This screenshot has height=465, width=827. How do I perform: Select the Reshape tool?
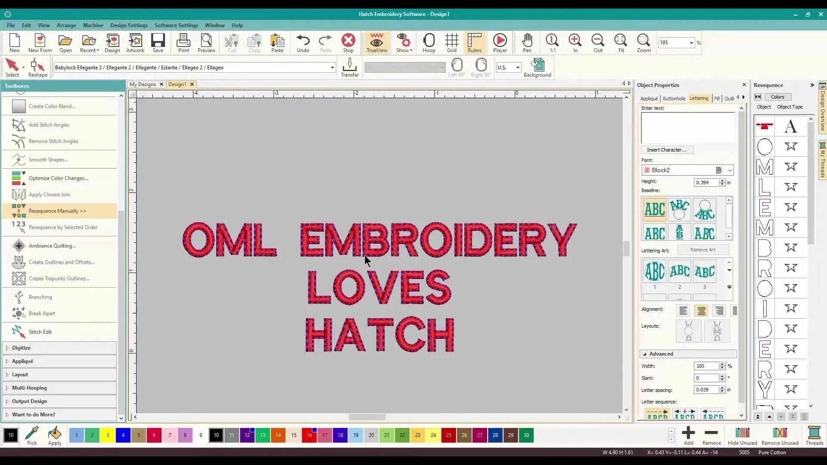coord(37,68)
